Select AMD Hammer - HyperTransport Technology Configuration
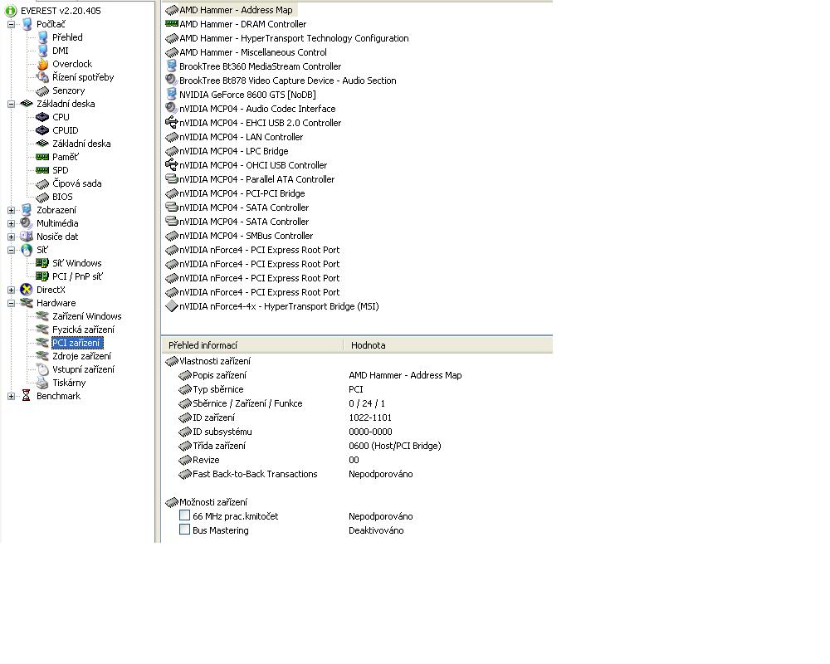Image resolution: width=830 pixels, height=664 pixels. (294, 38)
